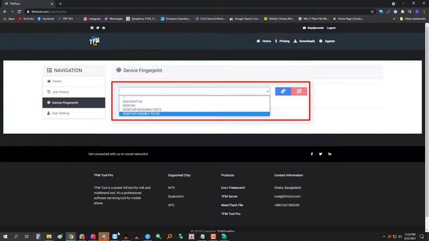Click the footer LinkedIn icon
Viewport: 429px width, 241px height.
point(330,154)
